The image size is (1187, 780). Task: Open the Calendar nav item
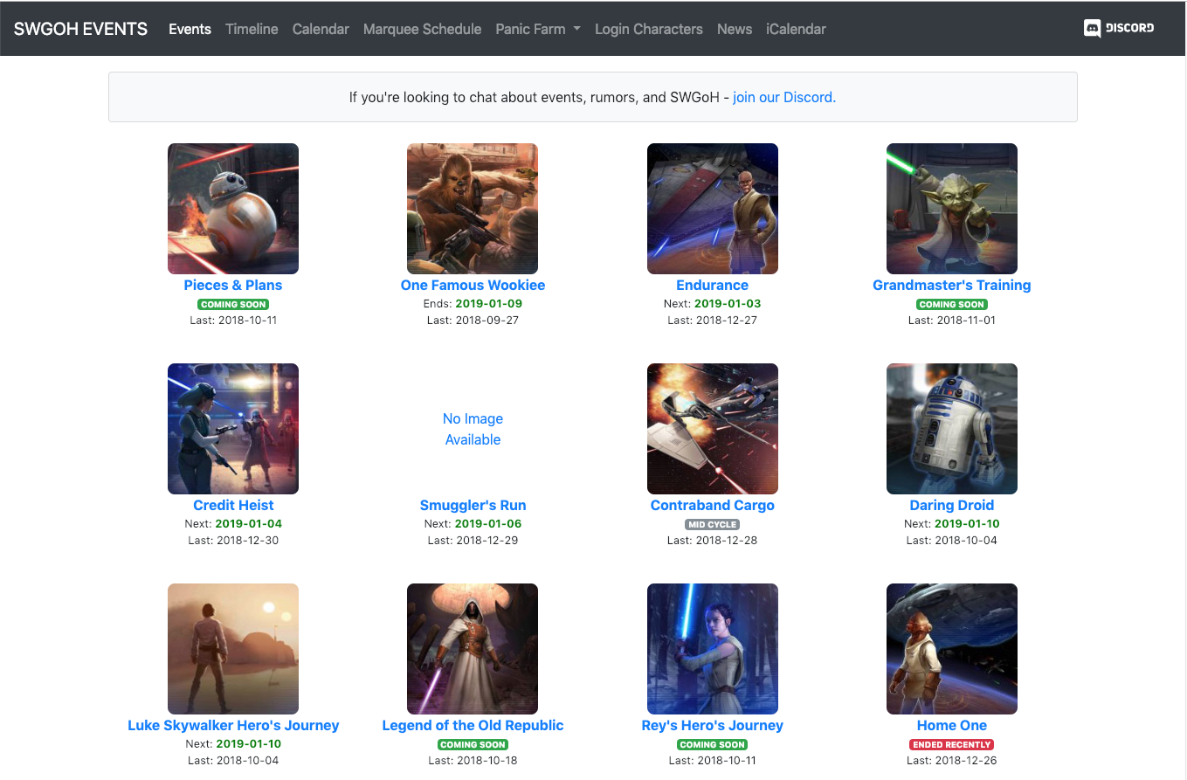pos(321,29)
